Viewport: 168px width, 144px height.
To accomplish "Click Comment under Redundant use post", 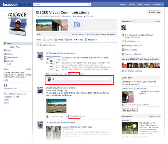I will pos(73,74).
